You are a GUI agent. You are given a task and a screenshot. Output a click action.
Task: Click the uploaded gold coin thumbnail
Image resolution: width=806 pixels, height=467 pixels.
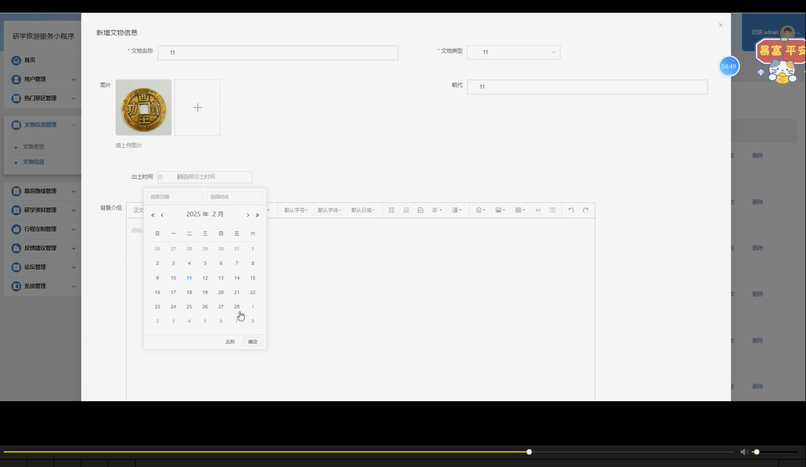point(144,108)
